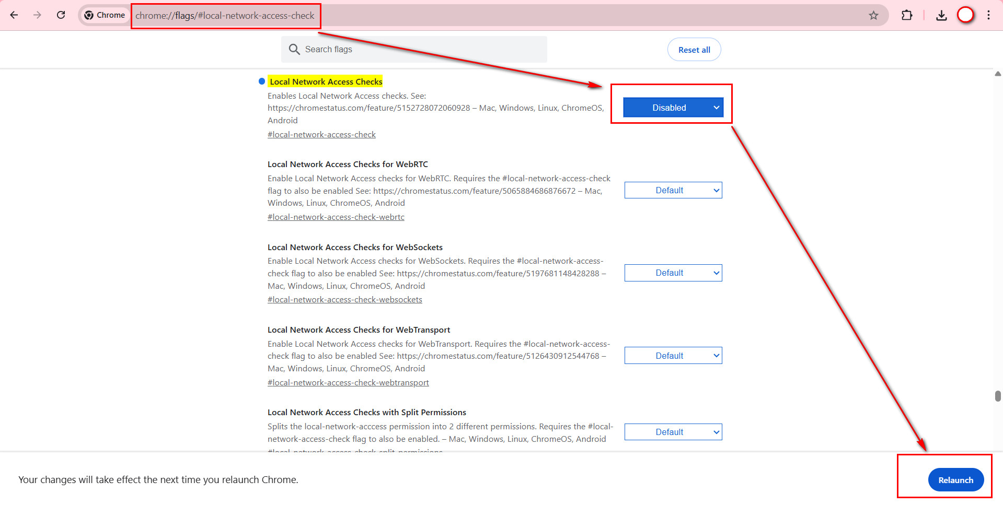
Task: Click the Local Network Access Checks for WebSockets heading
Action: pyautogui.click(x=355, y=248)
